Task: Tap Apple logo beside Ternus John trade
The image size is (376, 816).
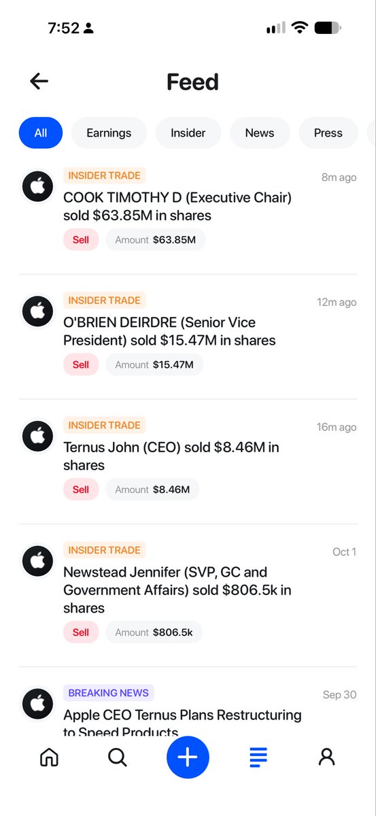Action: pos(38,437)
